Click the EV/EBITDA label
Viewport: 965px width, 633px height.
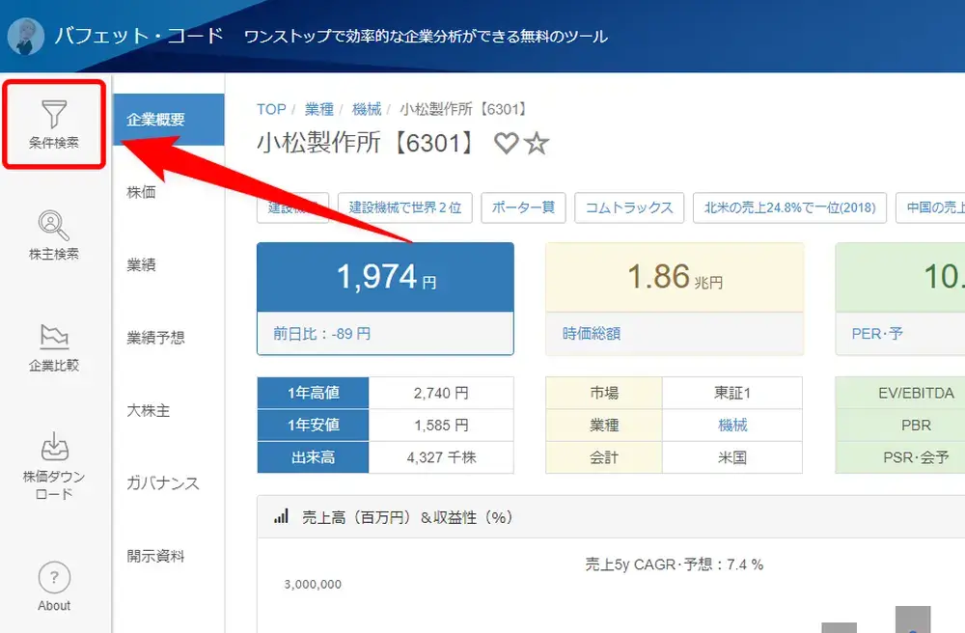[x=917, y=393]
